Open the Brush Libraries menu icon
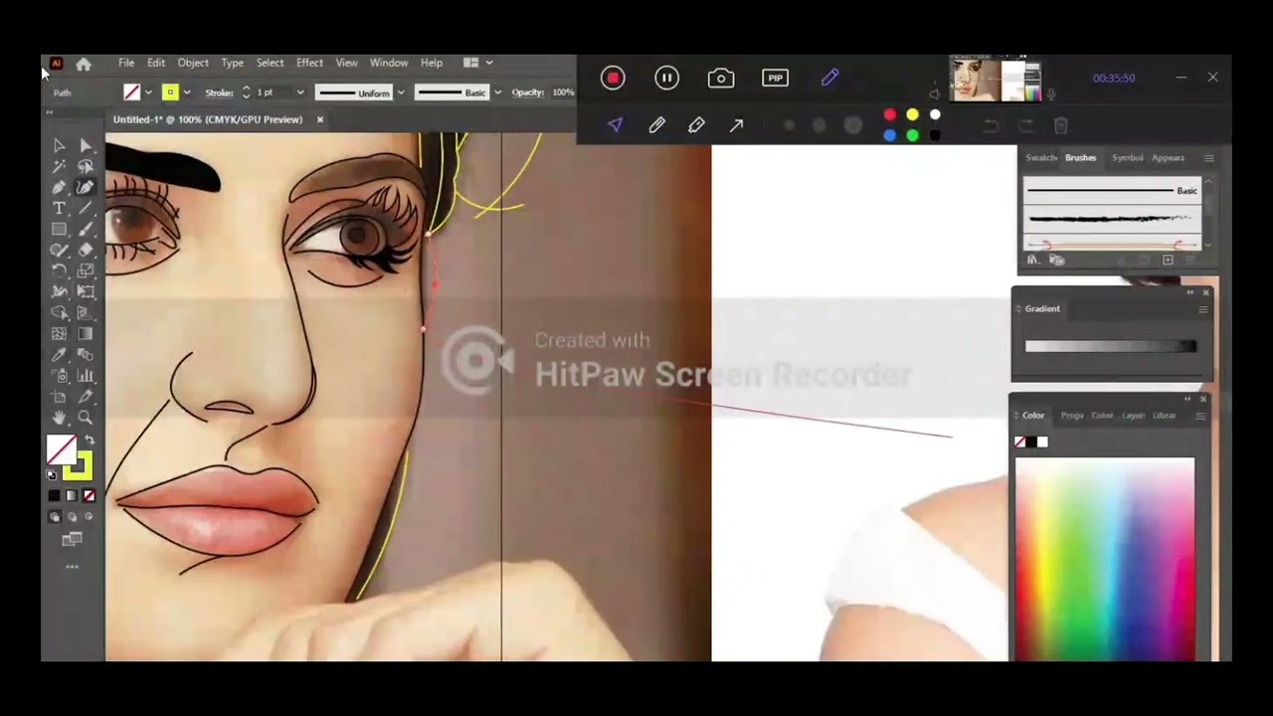 click(1032, 261)
